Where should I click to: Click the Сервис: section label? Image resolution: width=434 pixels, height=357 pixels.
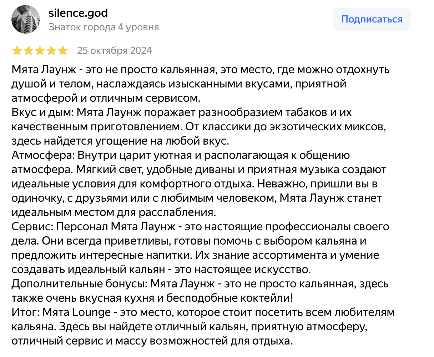pyautogui.click(x=32, y=227)
